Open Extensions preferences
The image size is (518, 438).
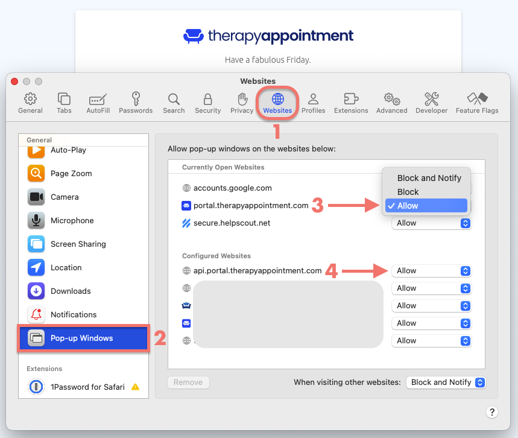351,103
